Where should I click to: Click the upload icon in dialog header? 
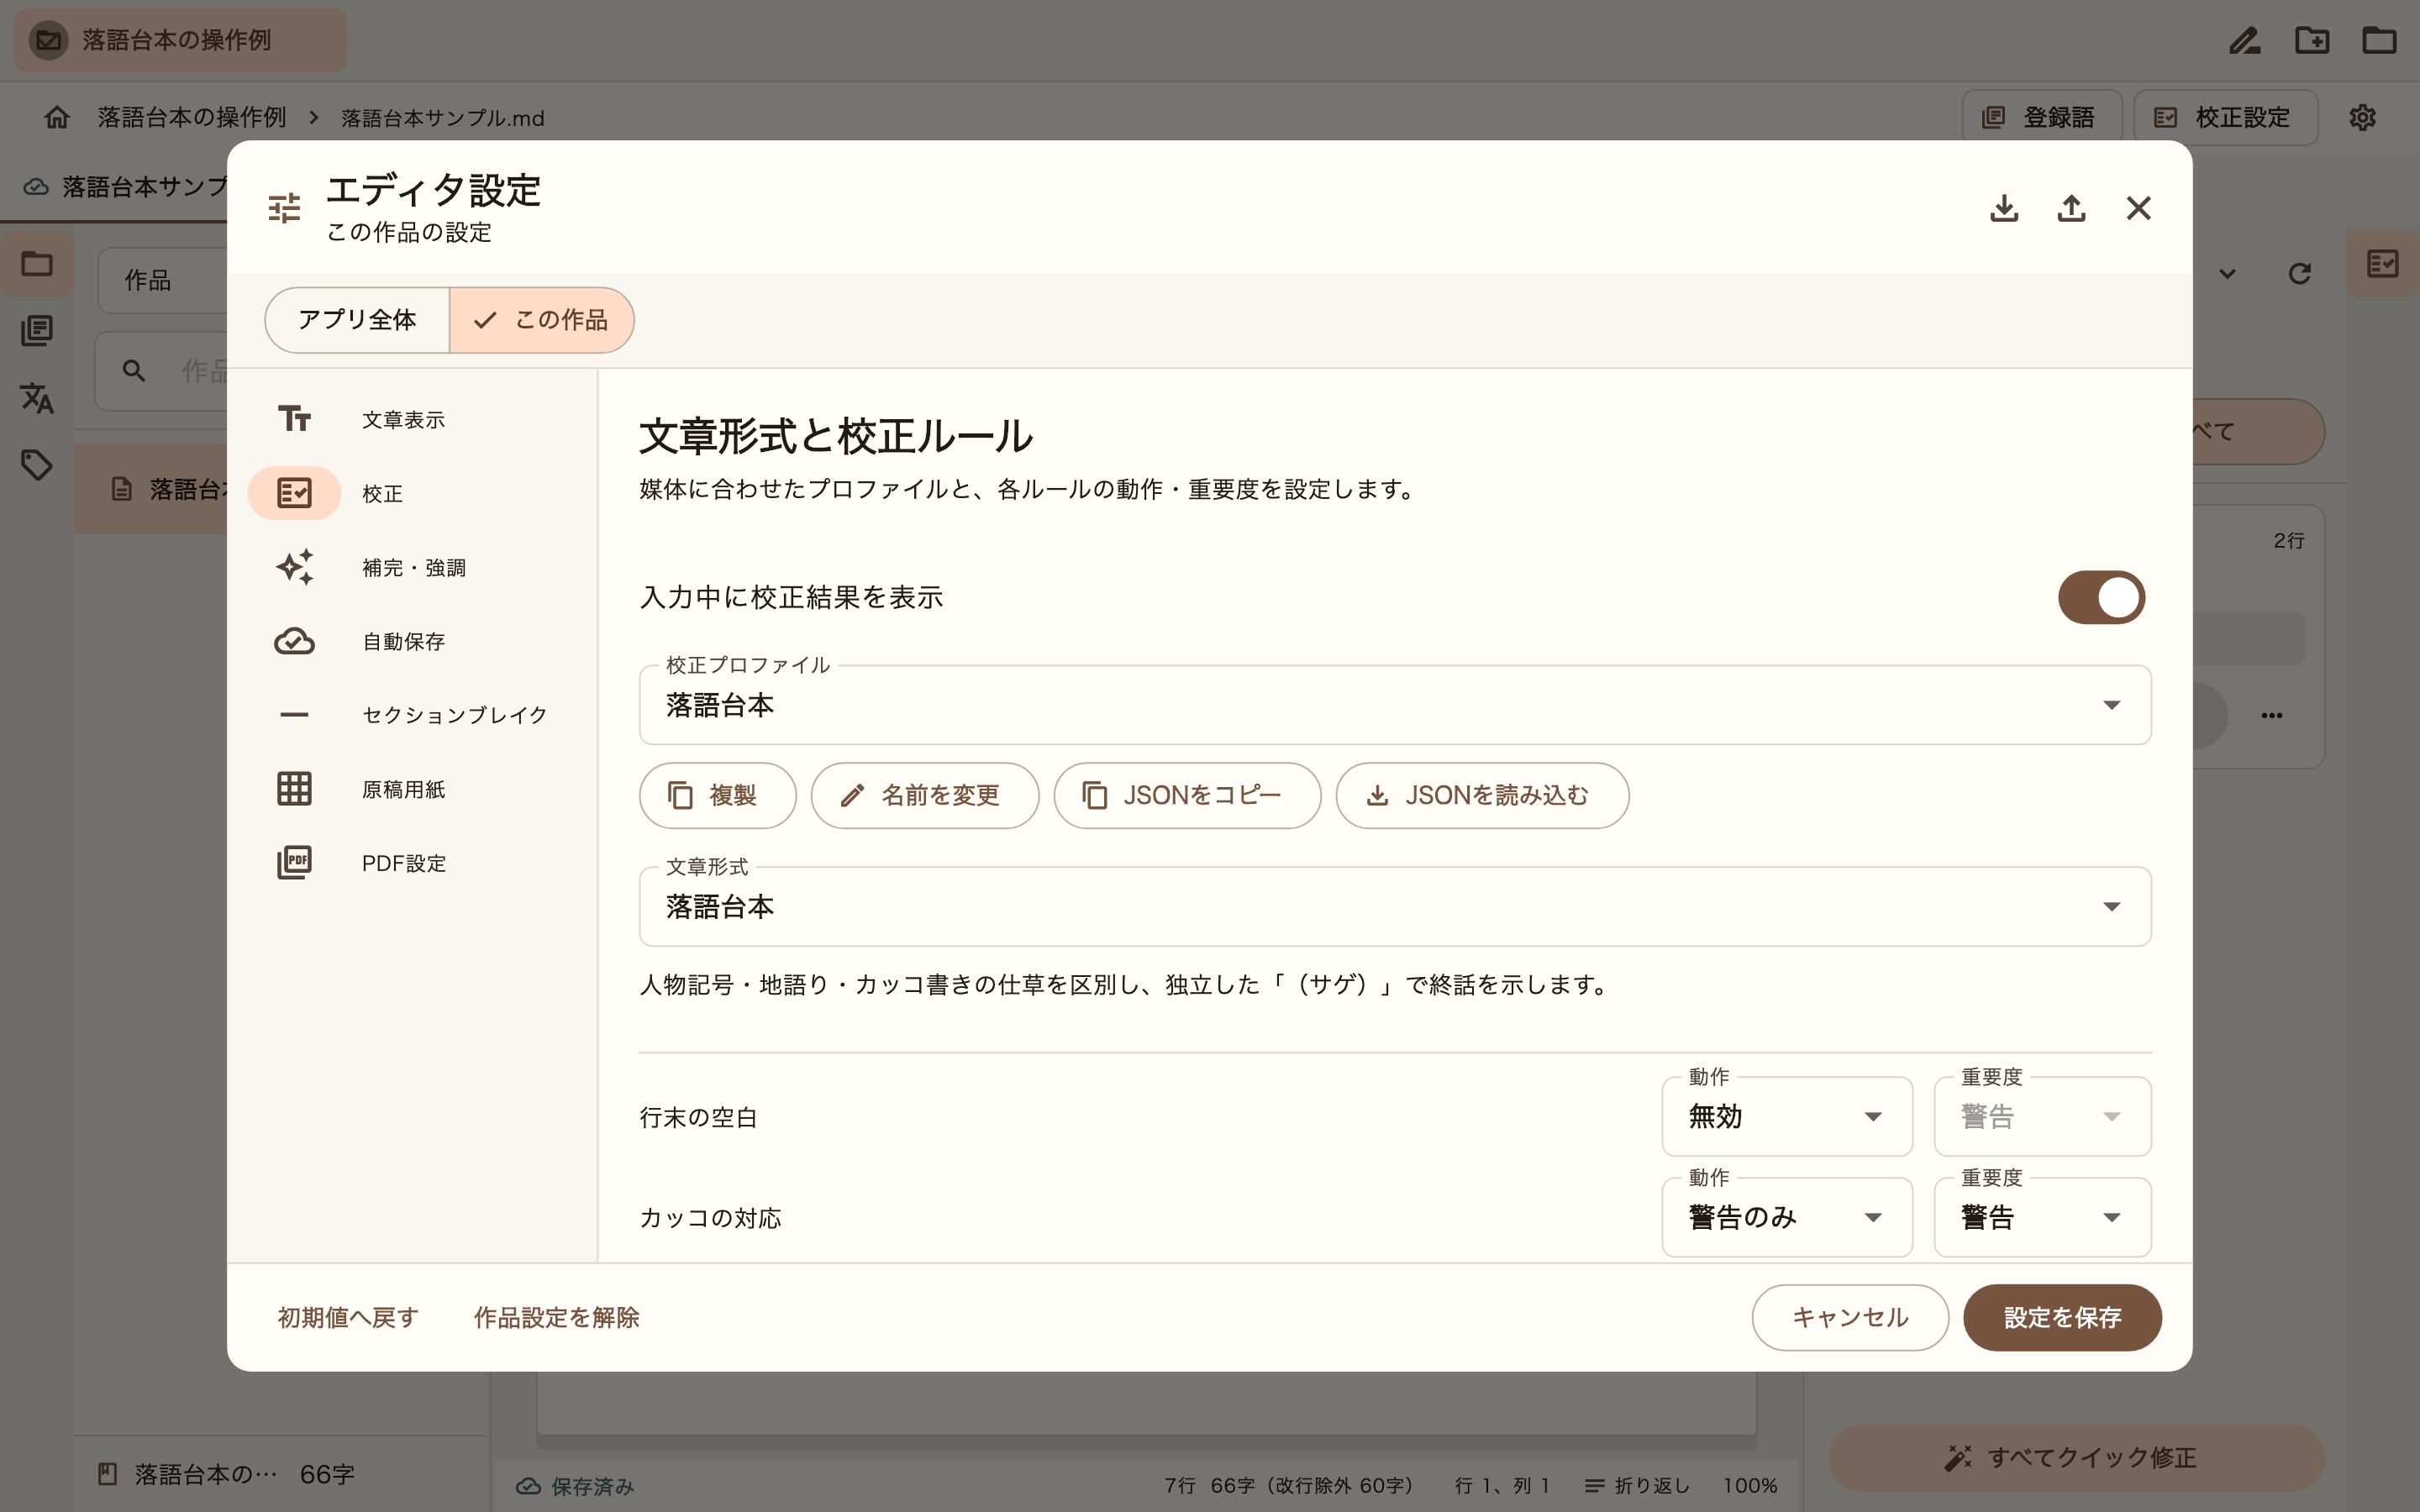pos(2071,208)
